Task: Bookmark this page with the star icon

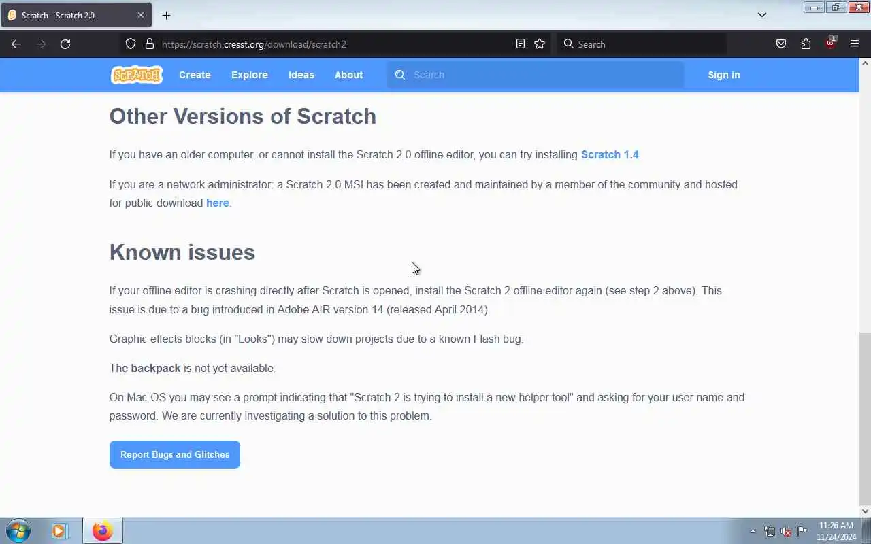Action: point(540,44)
